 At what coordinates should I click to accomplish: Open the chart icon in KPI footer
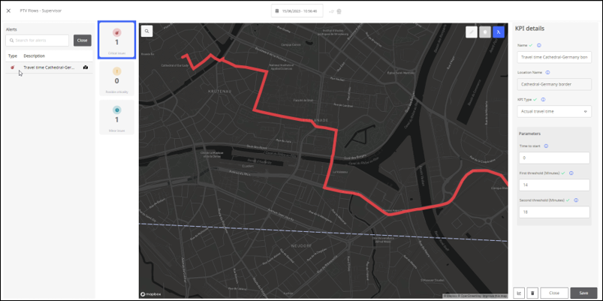[x=519, y=293]
